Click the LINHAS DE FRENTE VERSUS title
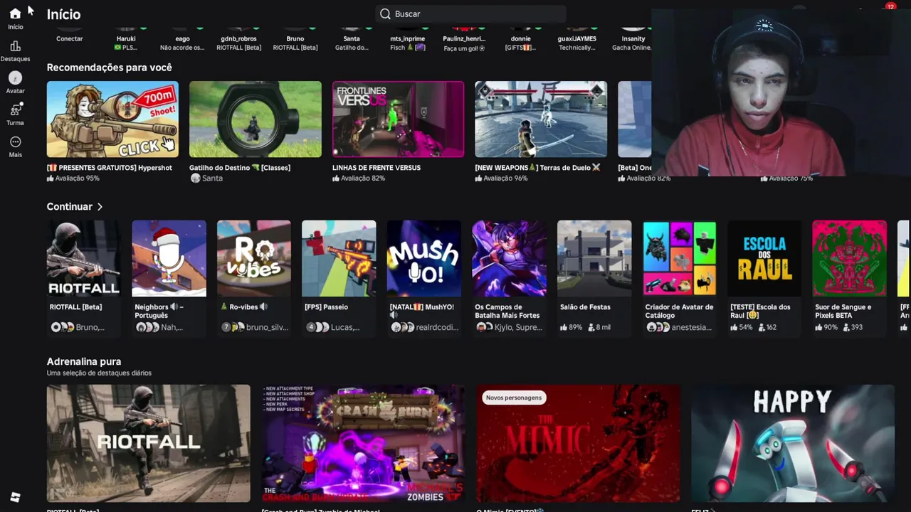The width and height of the screenshot is (911, 512). pos(376,168)
